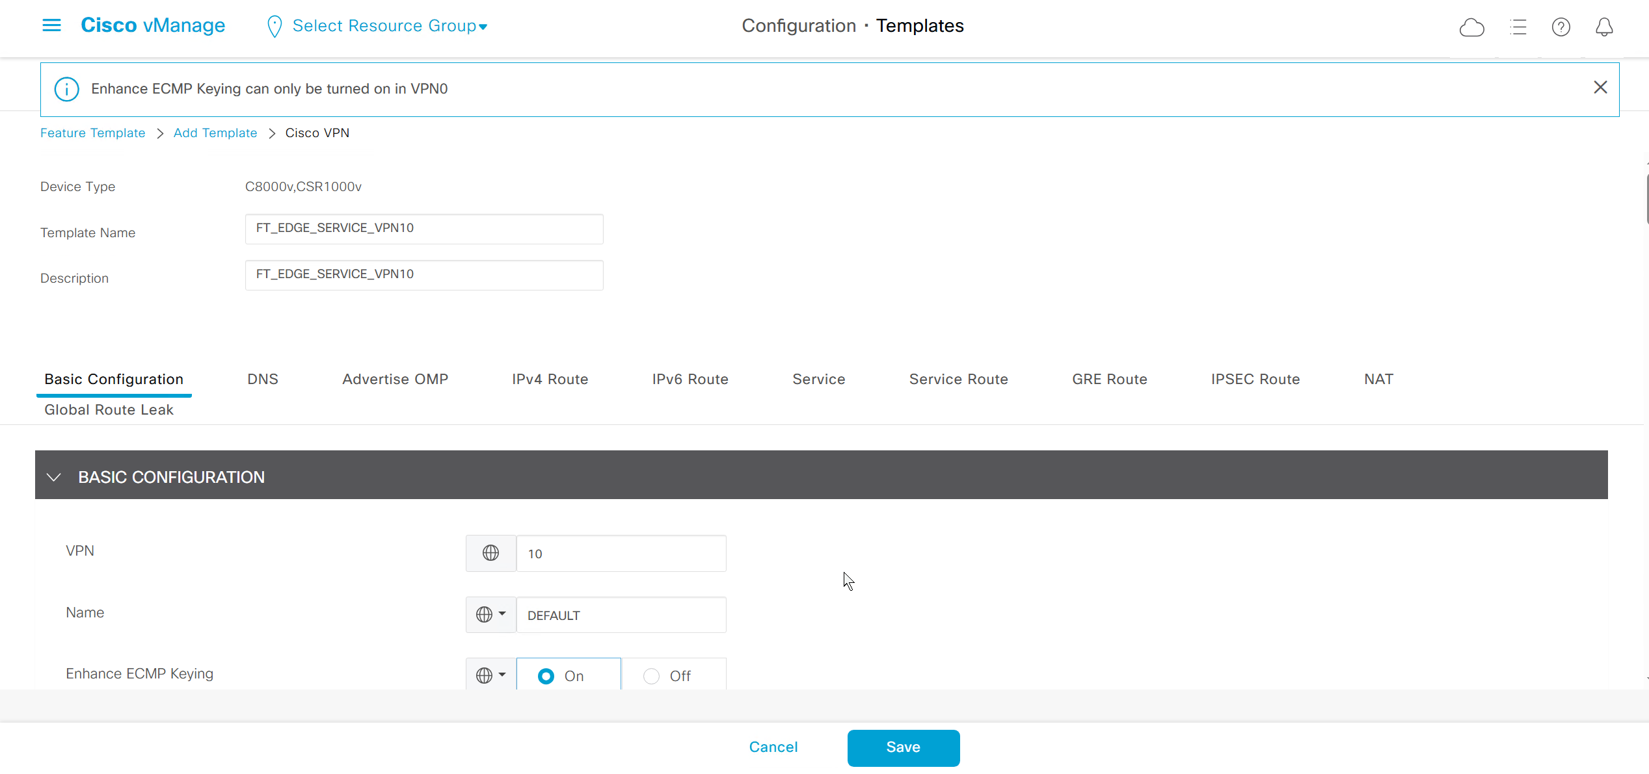This screenshot has height=774, width=1649.
Task: Open the task list icon
Action: point(1518,27)
